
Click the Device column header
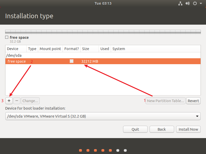point(16,49)
